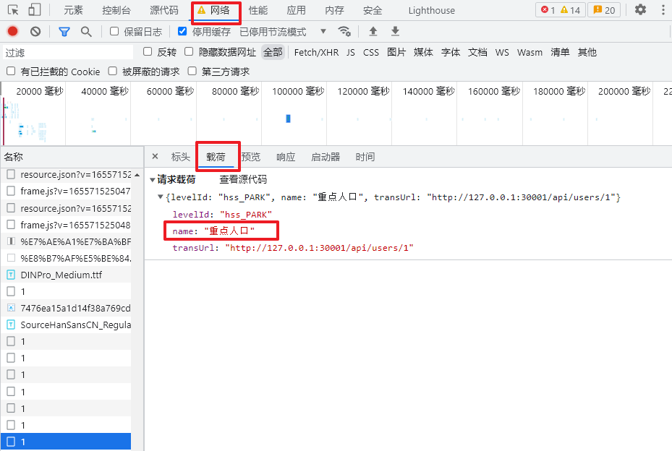Open DevTools settings gear
The image size is (672, 451).
coord(640,10)
